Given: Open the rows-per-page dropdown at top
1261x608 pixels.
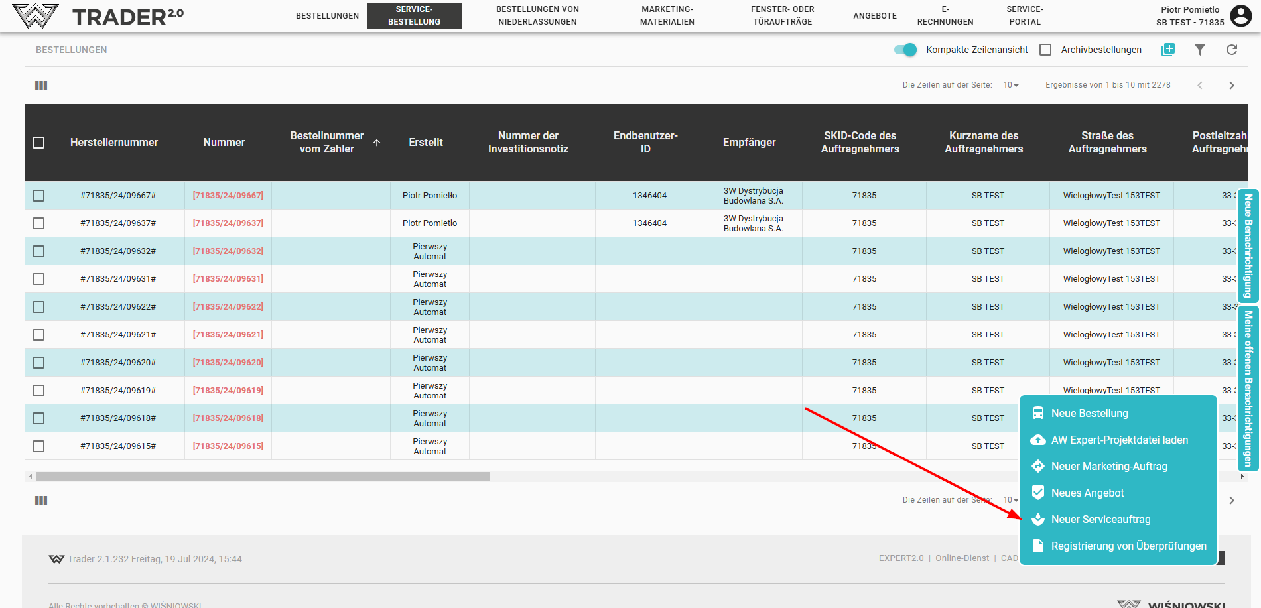Looking at the screenshot, I should [x=1011, y=85].
